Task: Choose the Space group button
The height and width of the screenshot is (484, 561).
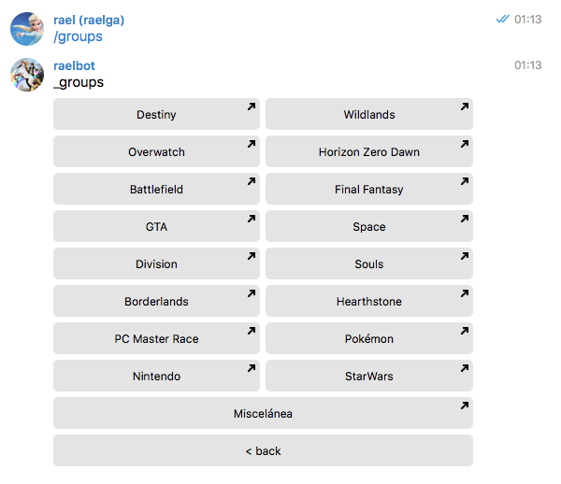Action: [x=368, y=227]
